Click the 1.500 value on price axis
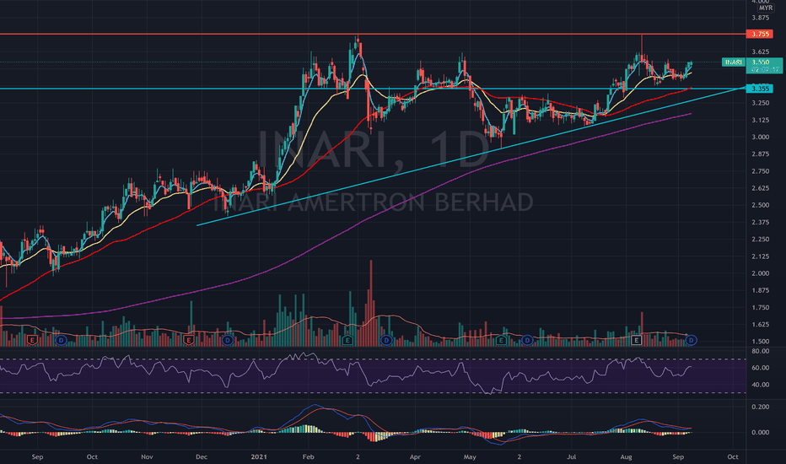Image resolution: width=786 pixels, height=464 pixels. coord(761,342)
